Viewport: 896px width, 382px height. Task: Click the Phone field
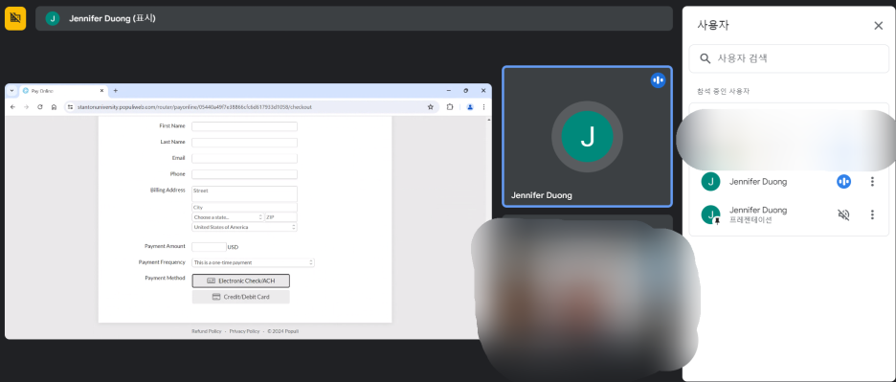[x=244, y=174]
